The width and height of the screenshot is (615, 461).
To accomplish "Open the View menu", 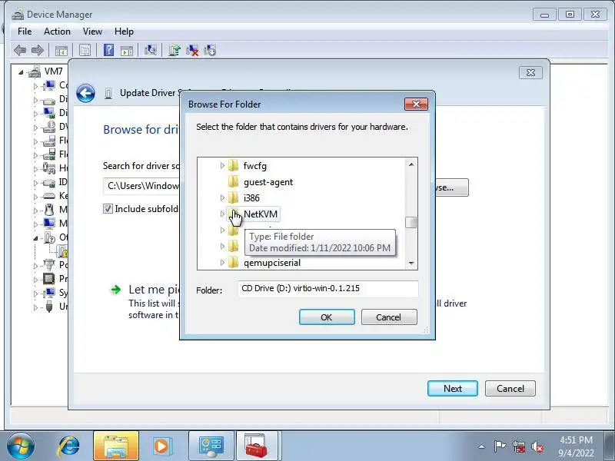I will click(x=92, y=32).
